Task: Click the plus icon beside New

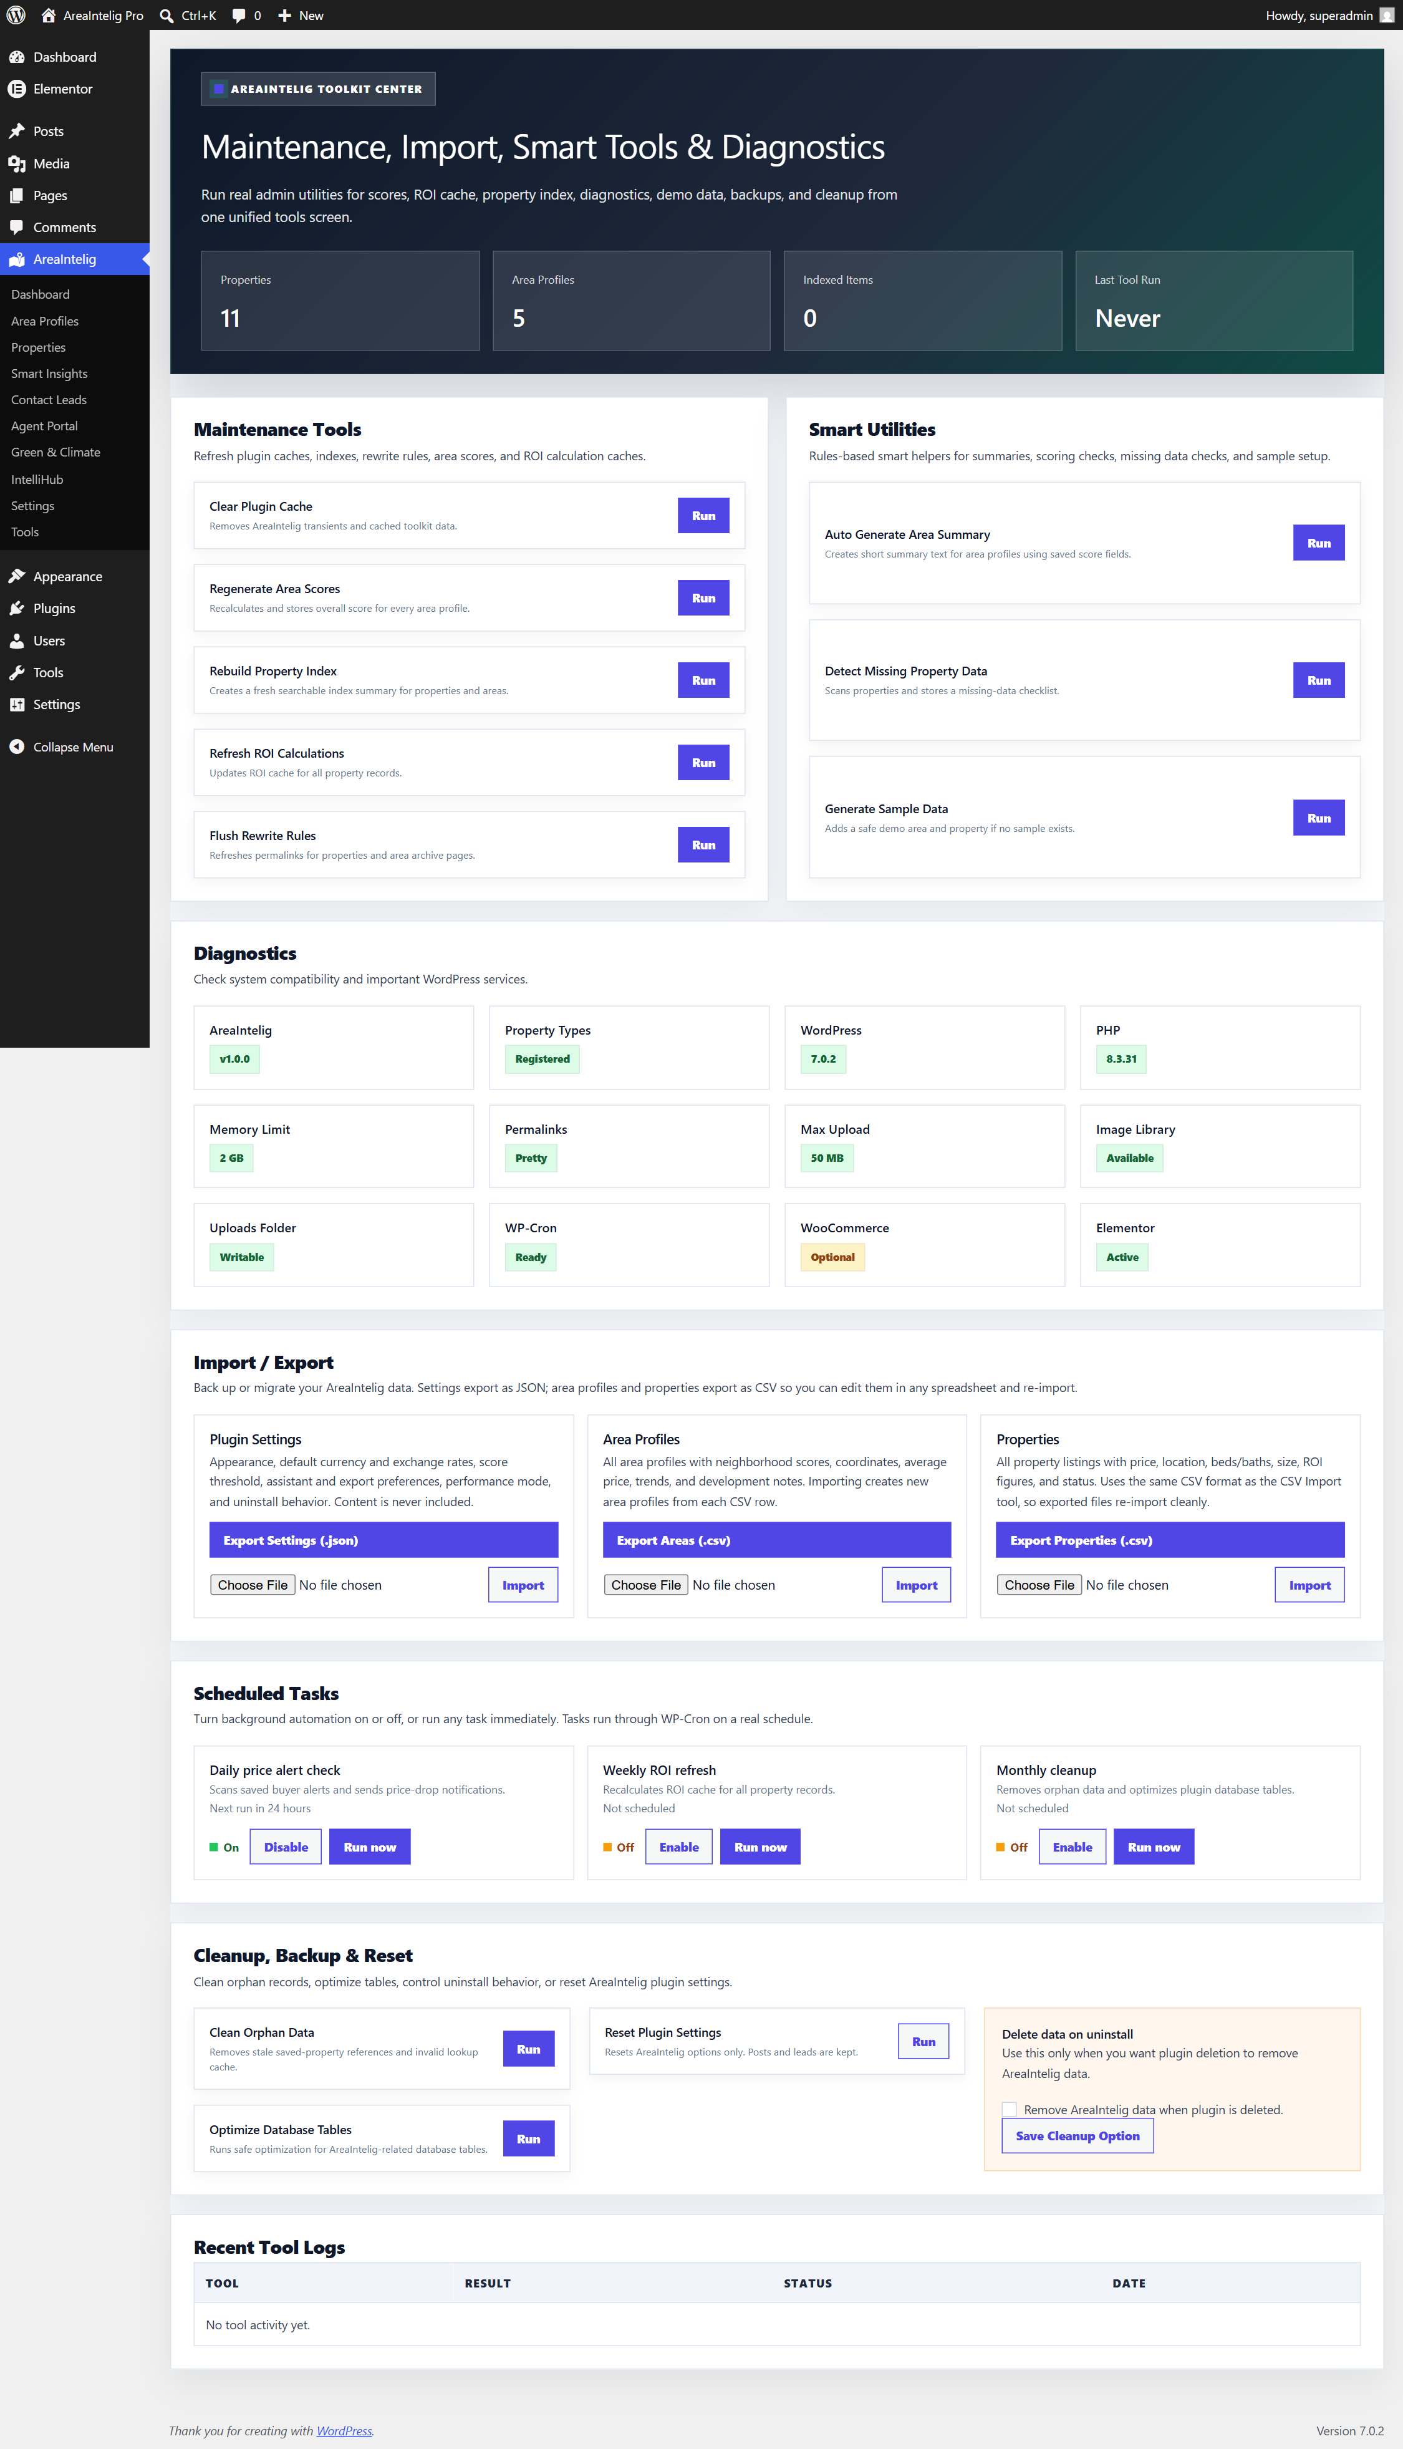Action: tap(284, 16)
